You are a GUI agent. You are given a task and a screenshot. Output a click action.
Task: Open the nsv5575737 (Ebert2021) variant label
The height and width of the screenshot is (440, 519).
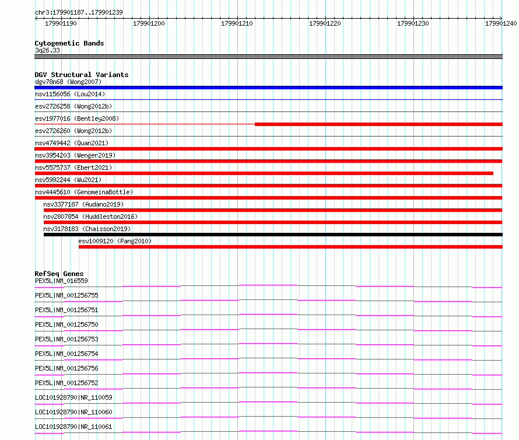tap(73, 167)
